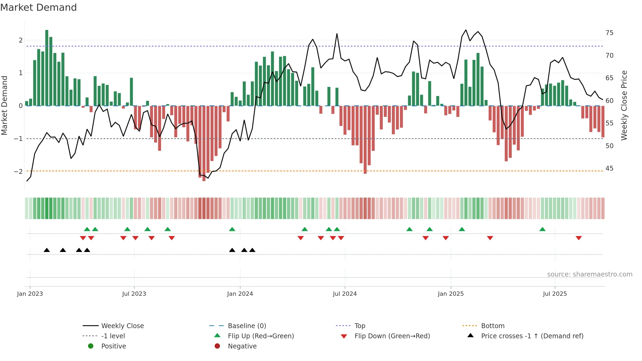
Task: Click the last green flip-up marker before Jul 2025
Action: [x=542, y=229]
